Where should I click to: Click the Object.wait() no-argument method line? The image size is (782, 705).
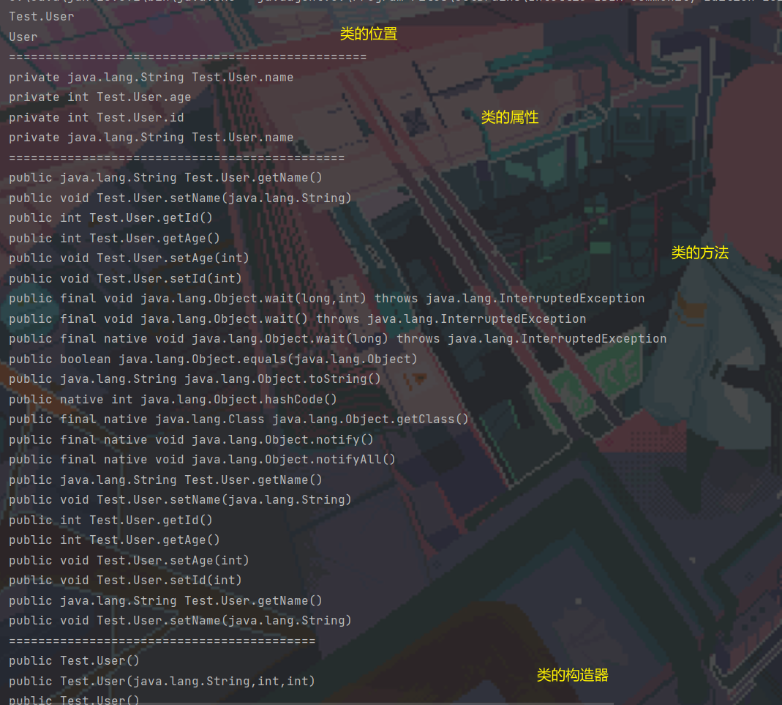[297, 318]
